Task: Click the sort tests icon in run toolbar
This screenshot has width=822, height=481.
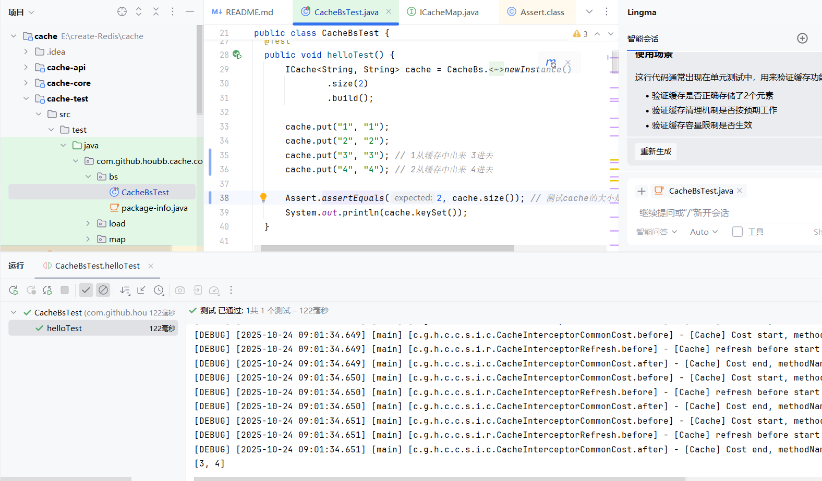Action: 125,290
